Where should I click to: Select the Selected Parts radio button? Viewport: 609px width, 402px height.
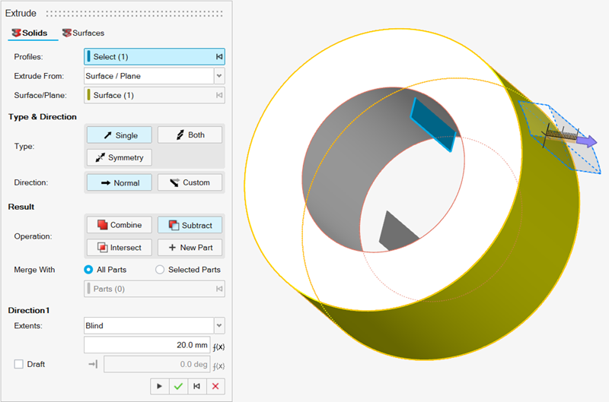[x=160, y=270]
